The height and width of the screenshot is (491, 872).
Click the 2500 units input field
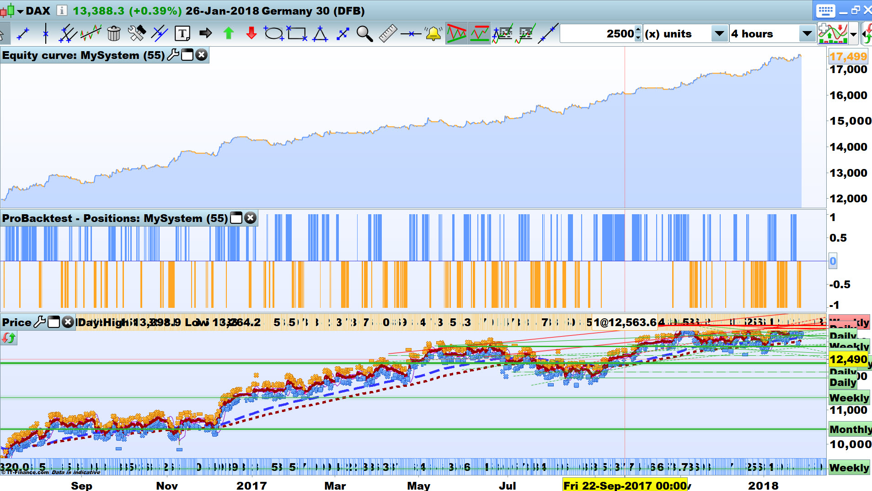pyautogui.click(x=598, y=34)
